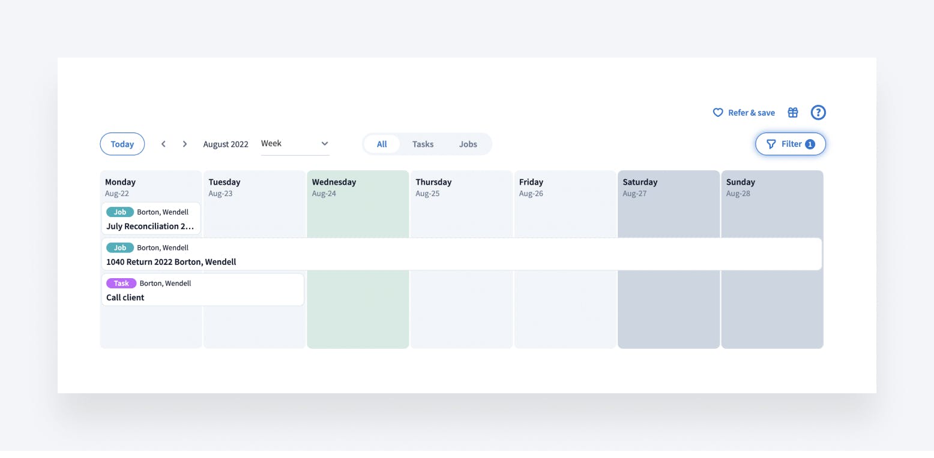The image size is (934, 458).
Task: Go to previous week with left chevron
Action: click(163, 144)
